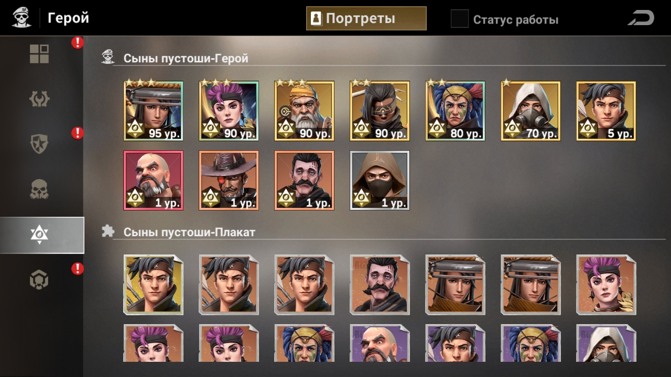Select the level 80 hero with blue headdress
Viewport: 671px width, 377px height.
click(456, 111)
